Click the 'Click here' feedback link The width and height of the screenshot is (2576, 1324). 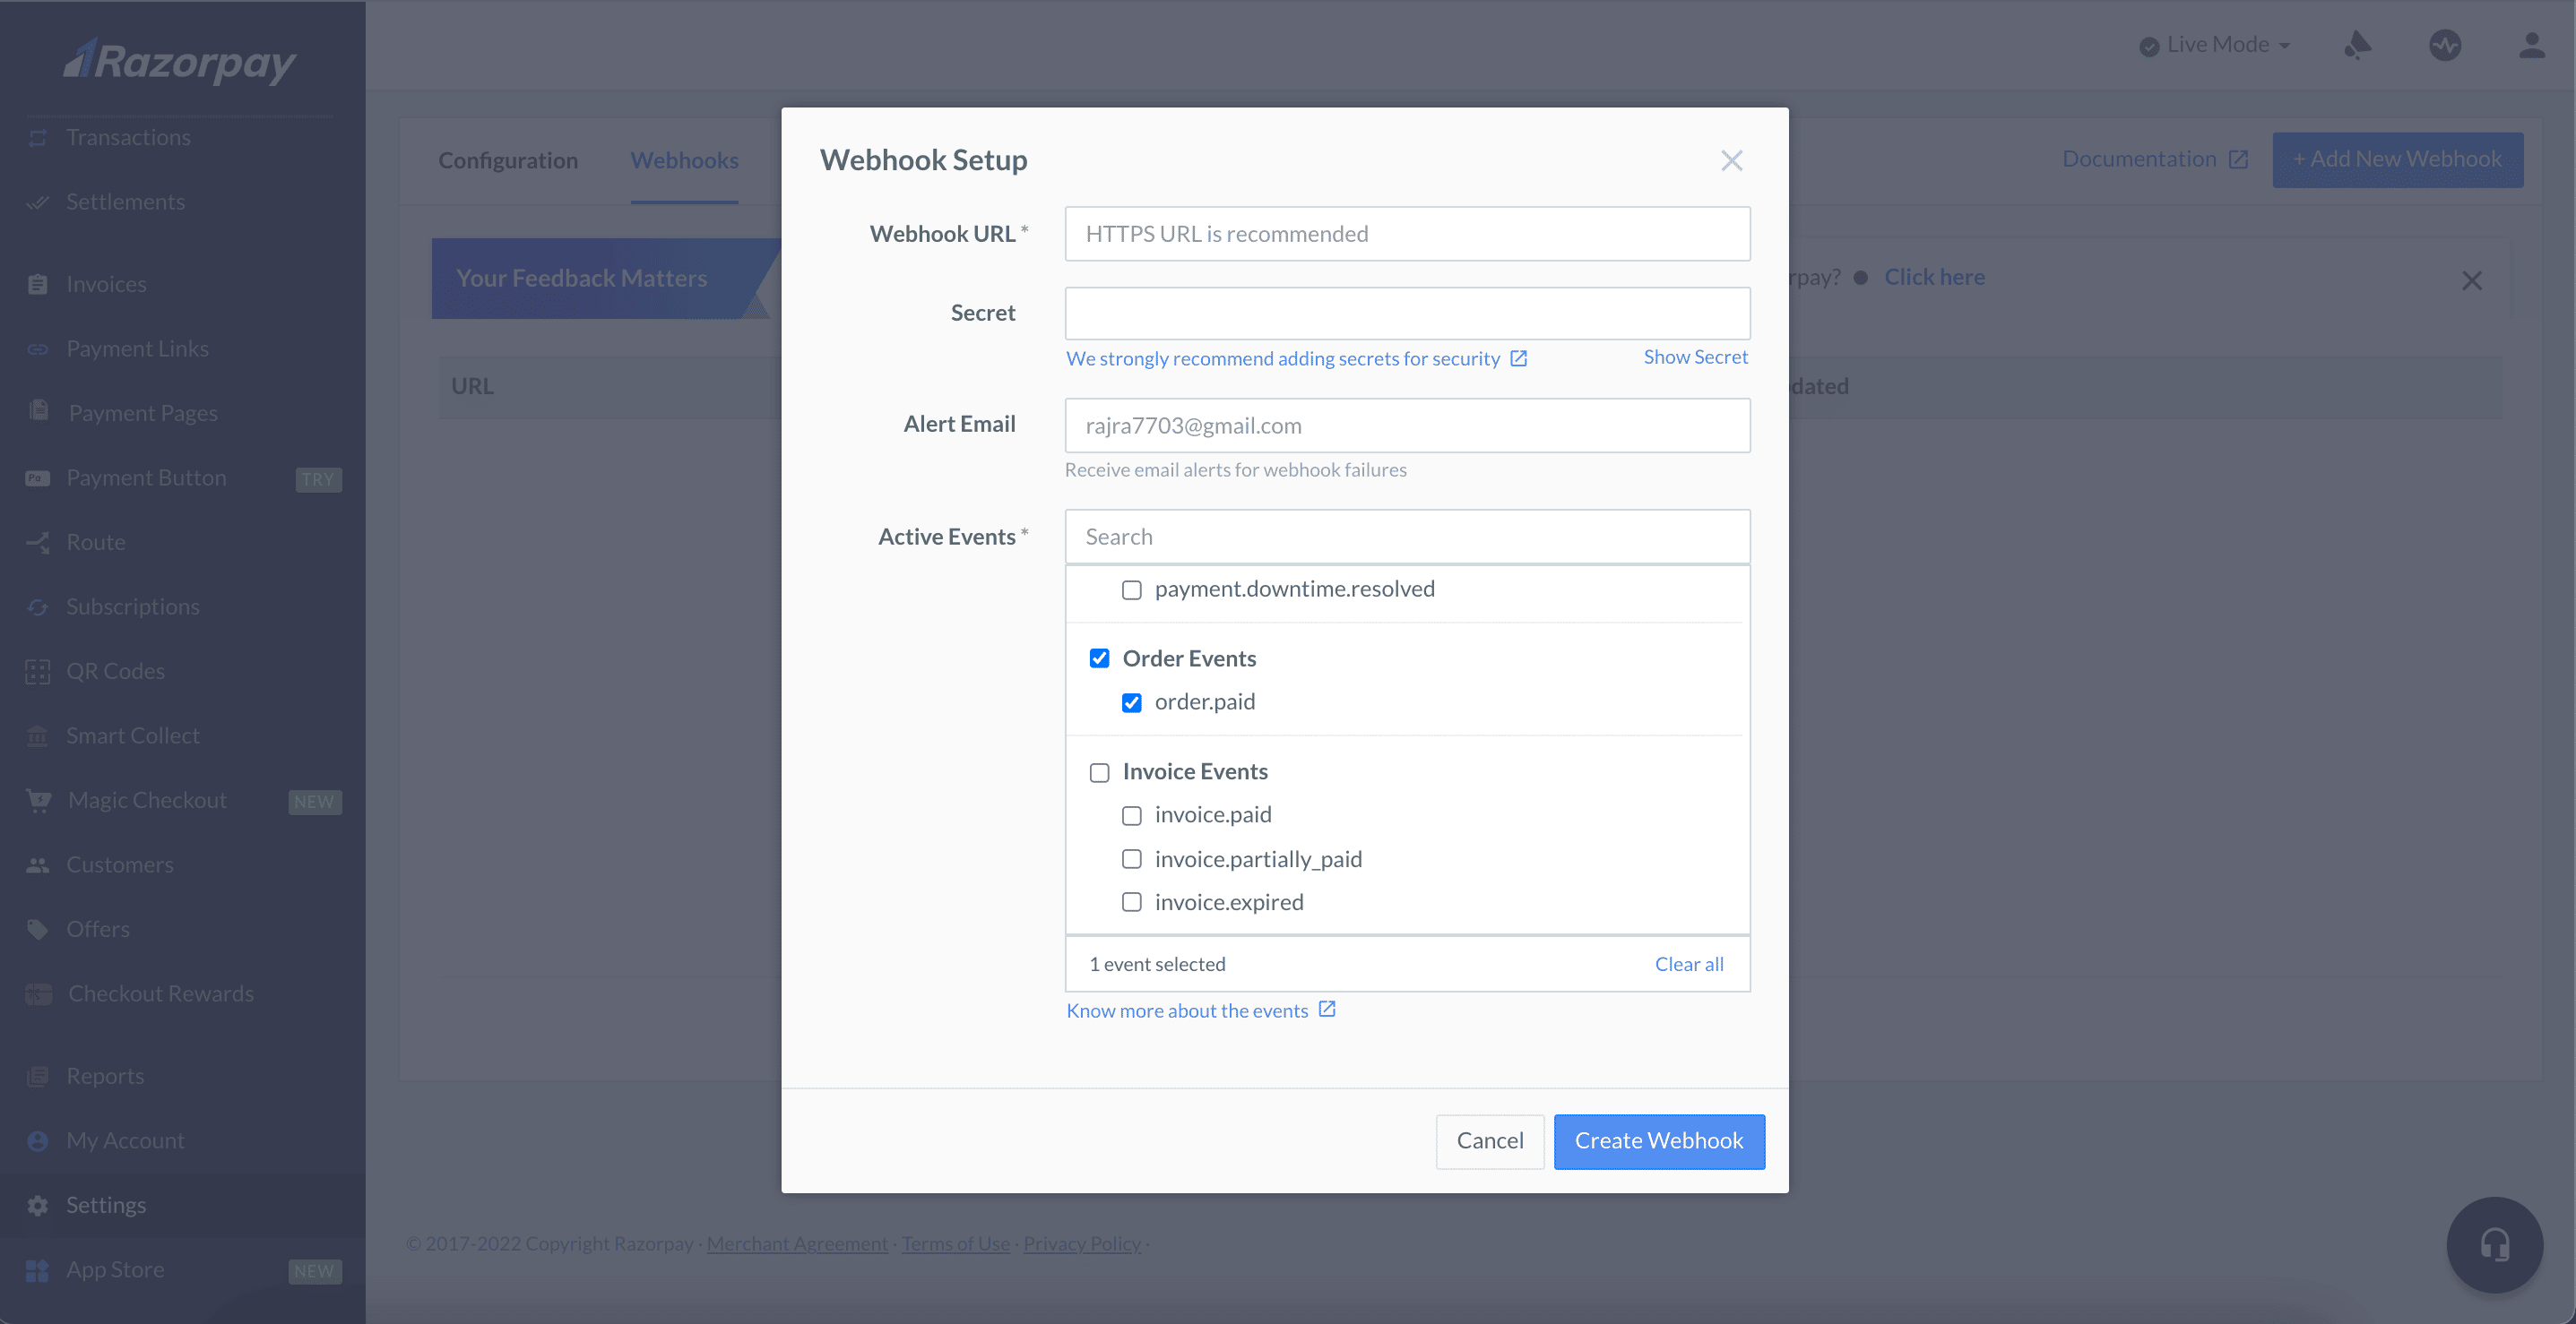click(1934, 277)
